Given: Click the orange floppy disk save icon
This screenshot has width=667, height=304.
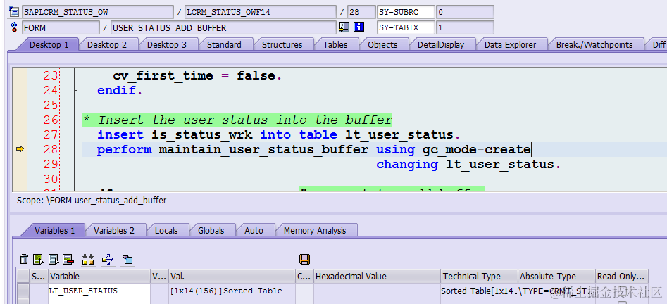Looking at the screenshot, I should click(x=304, y=259).
